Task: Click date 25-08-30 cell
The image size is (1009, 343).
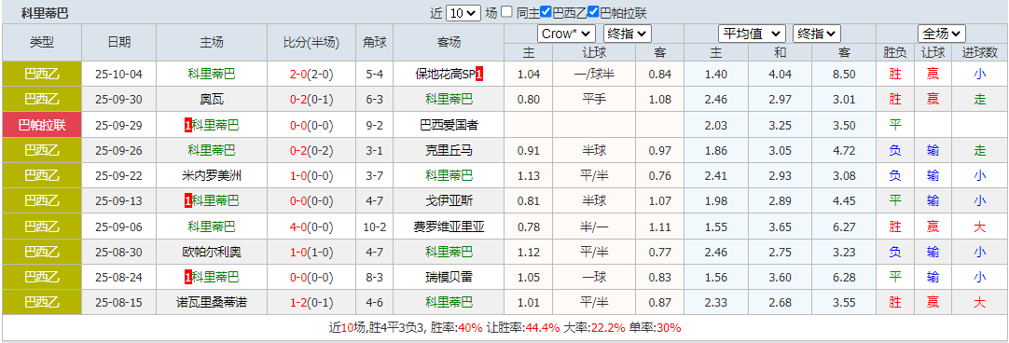Action: [119, 252]
